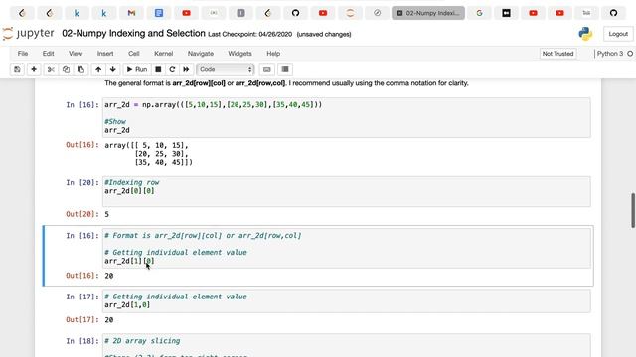The image size is (636, 357).
Task: Open the Widgets menu
Action: (x=239, y=53)
